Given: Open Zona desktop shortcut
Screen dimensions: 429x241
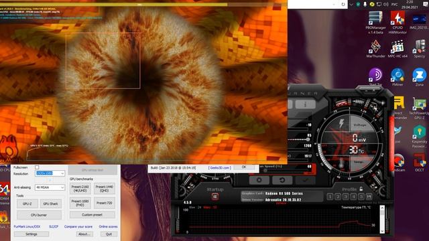Looking at the screenshot, I should coord(419,77).
